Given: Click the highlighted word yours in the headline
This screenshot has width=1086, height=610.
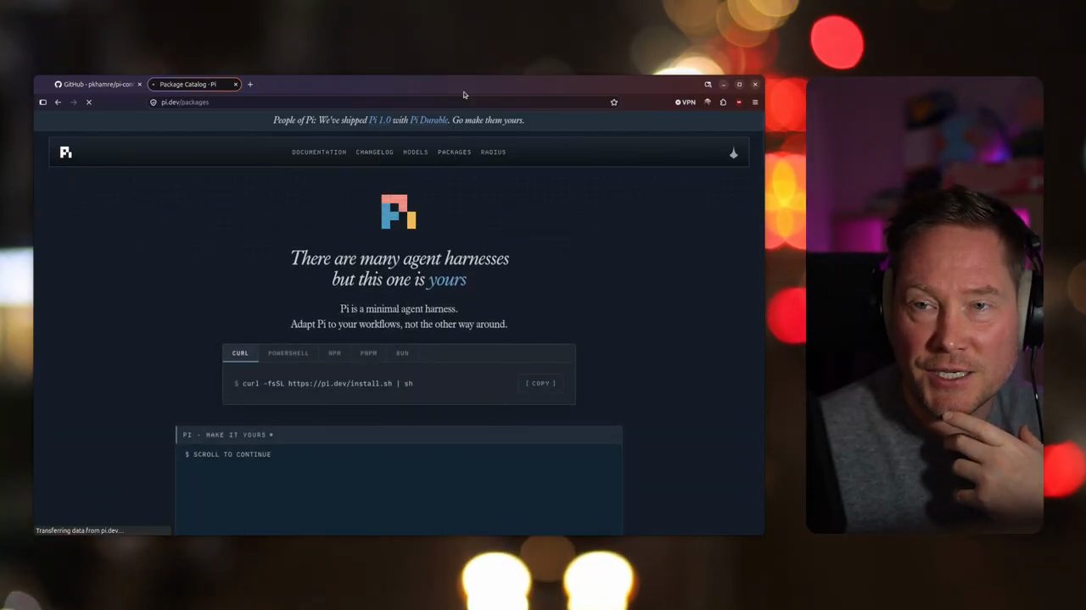Looking at the screenshot, I should [447, 280].
